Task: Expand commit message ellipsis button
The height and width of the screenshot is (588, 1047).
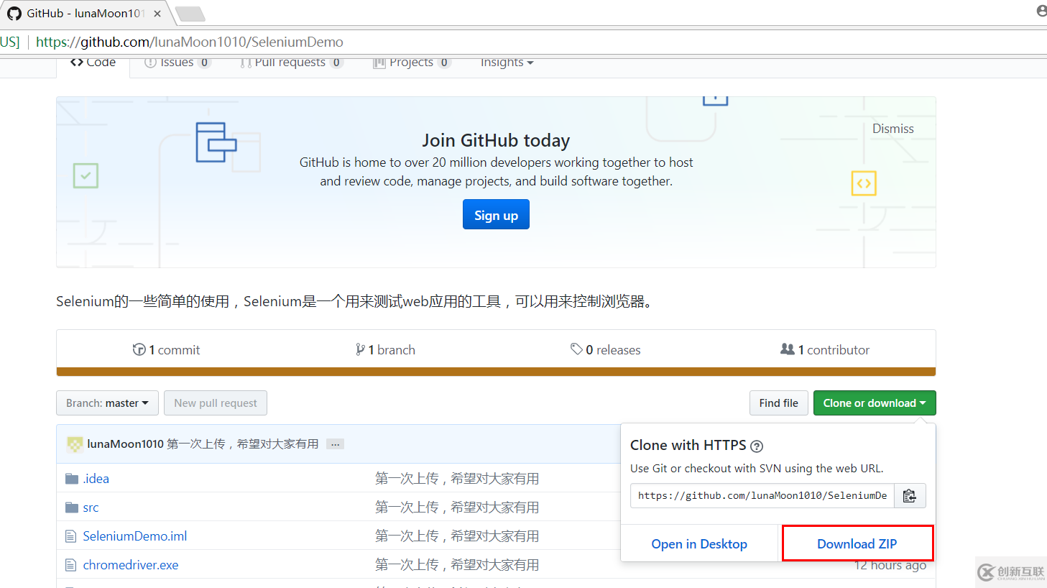Action: [335, 444]
